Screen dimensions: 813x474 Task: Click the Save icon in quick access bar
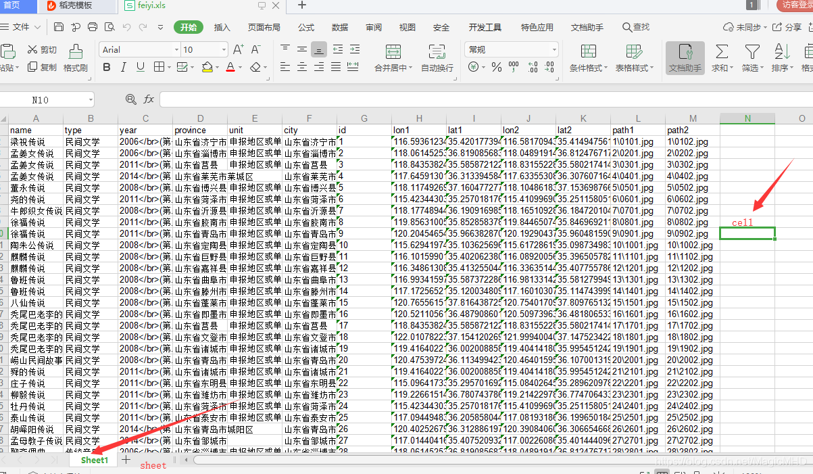pyautogui.click(x=59, y=27)
